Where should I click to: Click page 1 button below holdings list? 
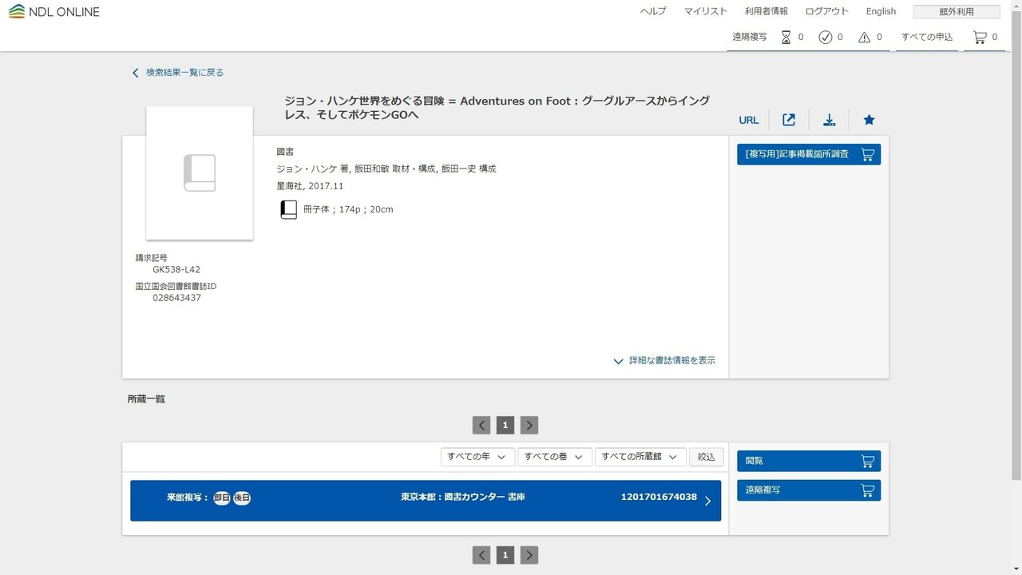point(505,555)
